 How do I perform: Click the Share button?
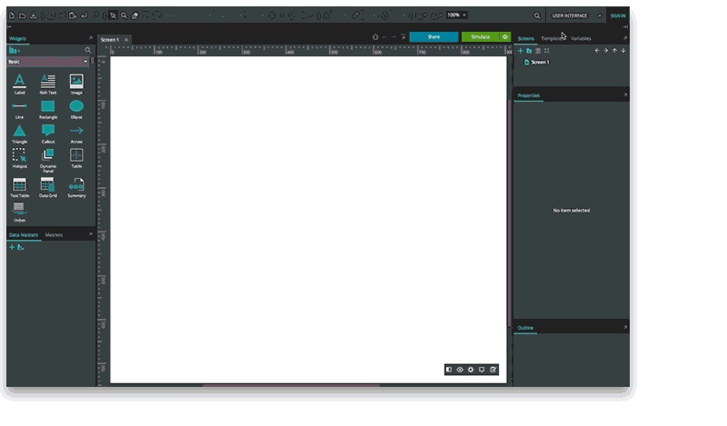click(x=433, y=37)
